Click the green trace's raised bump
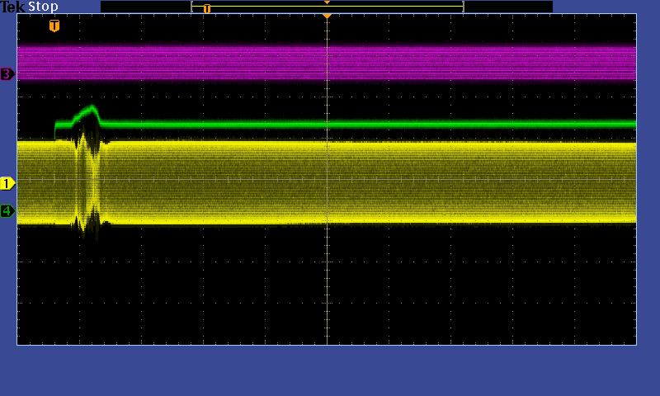 [x=89, y=111]
